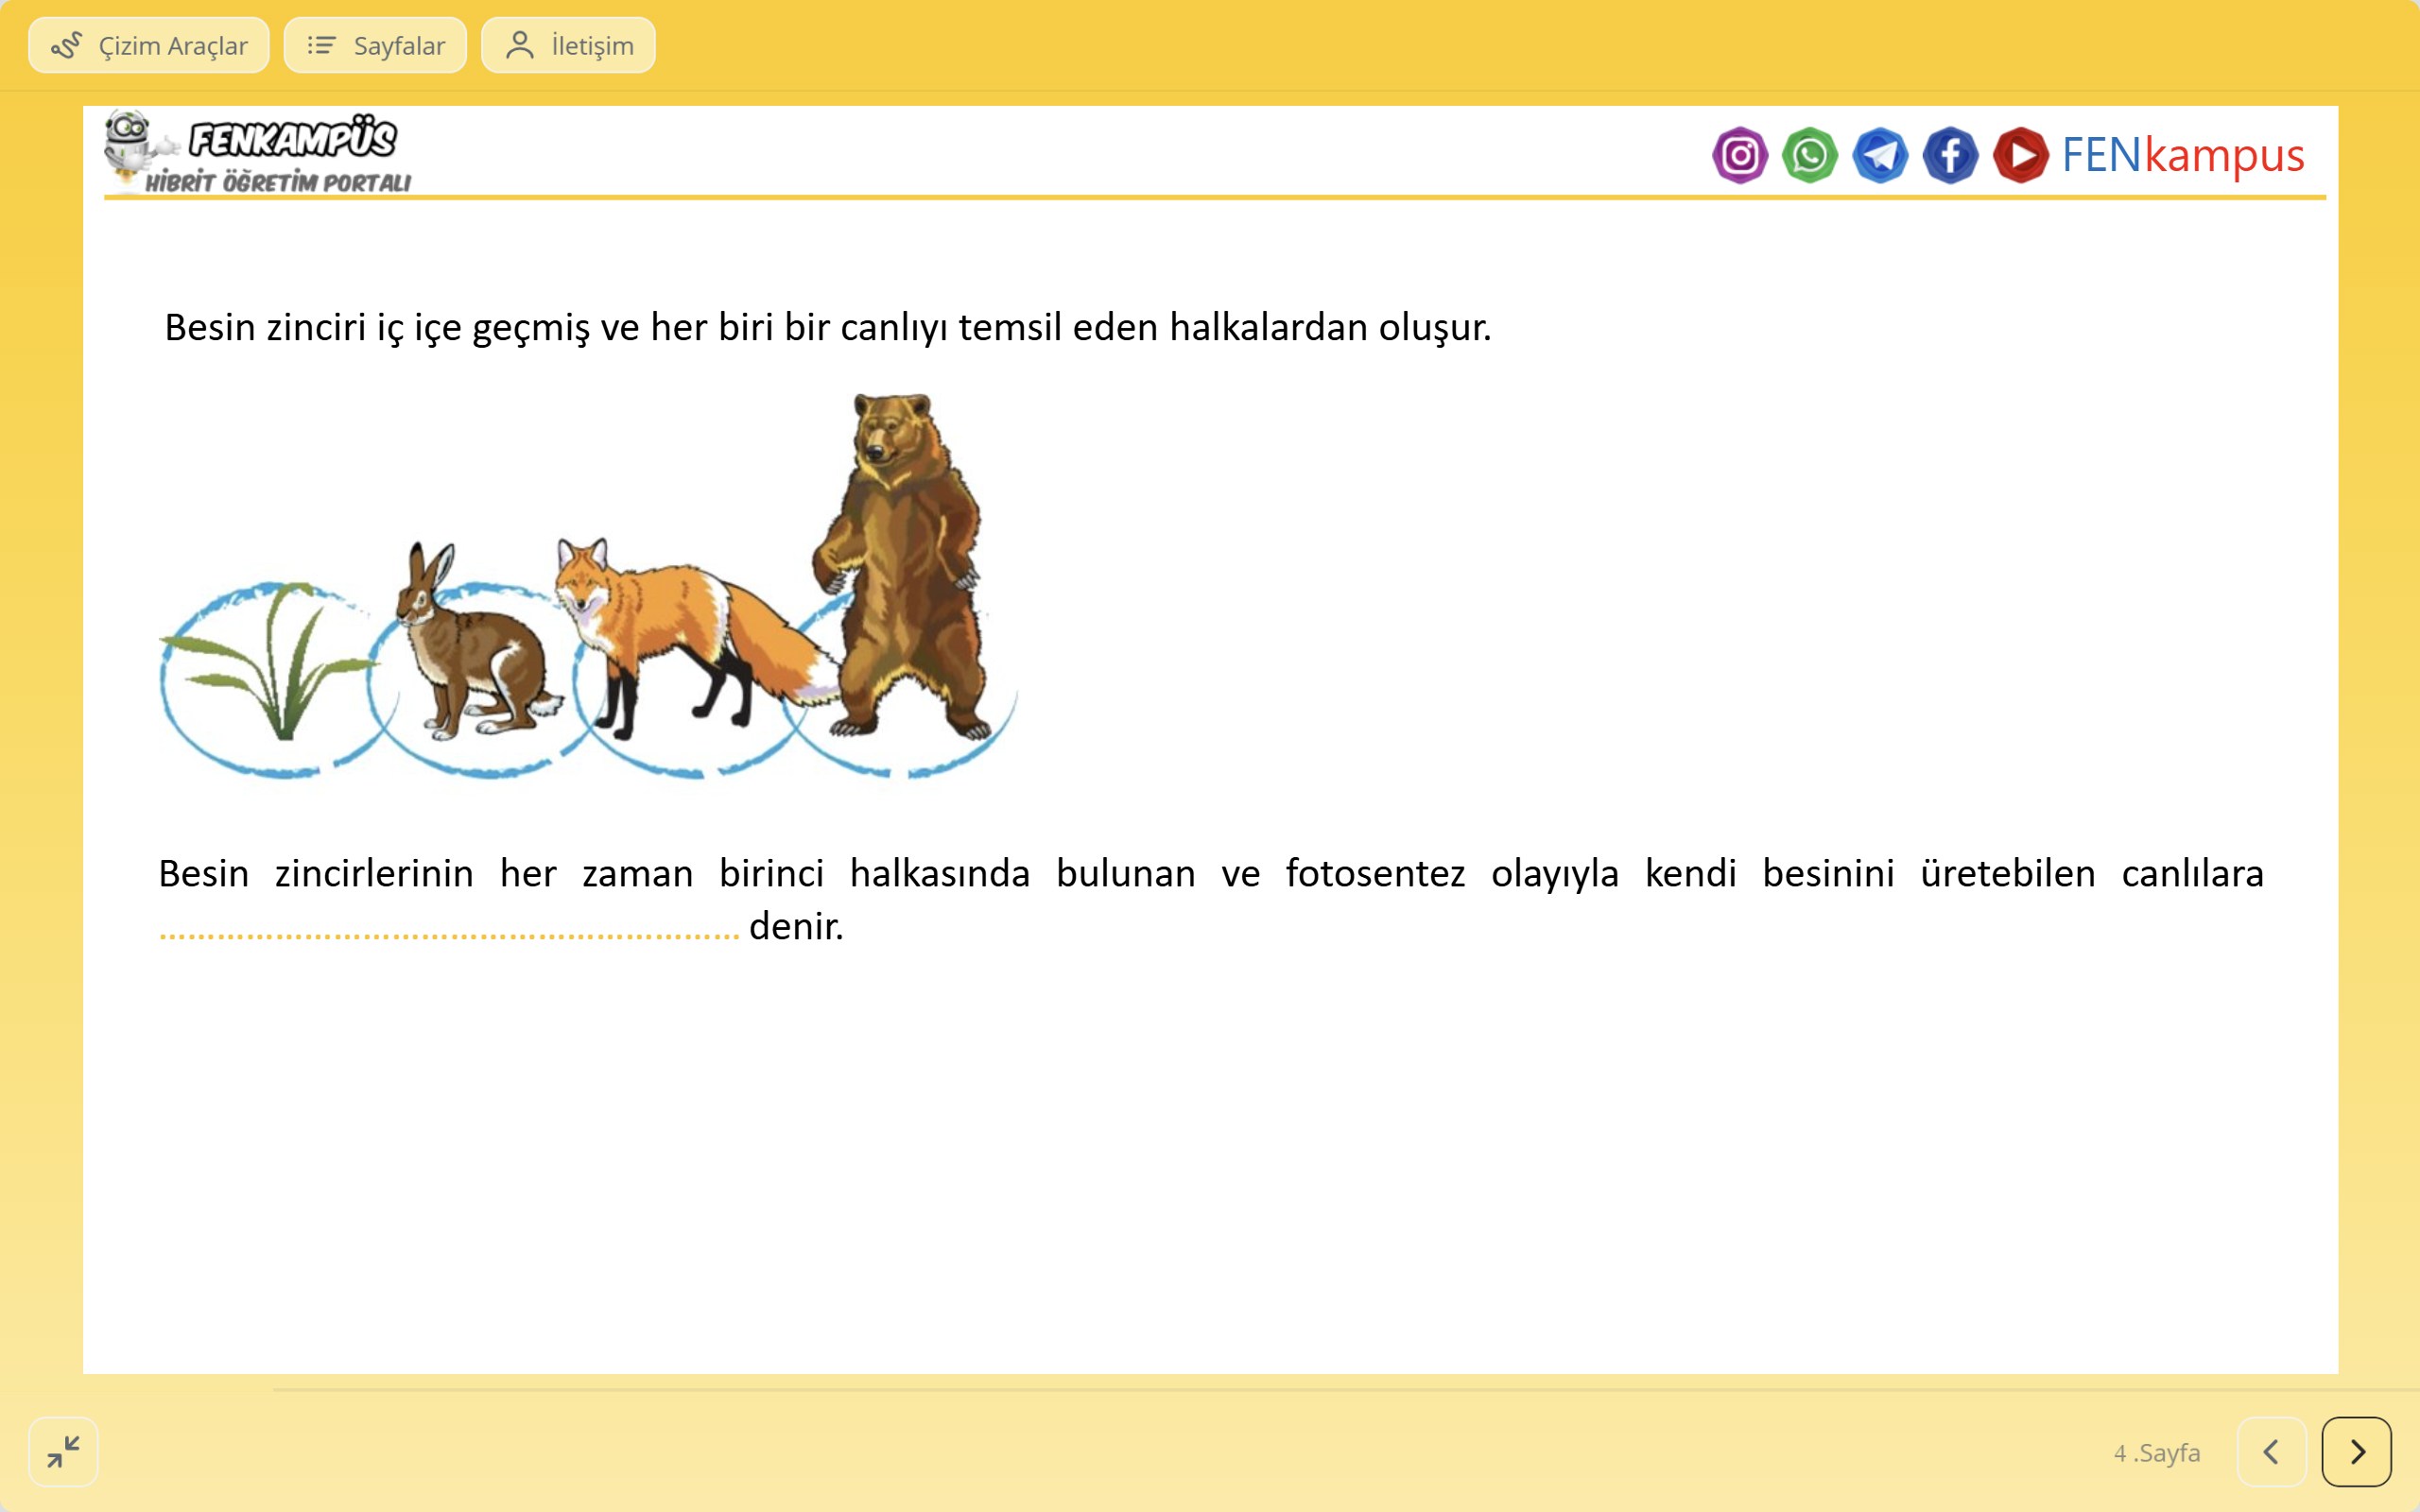Click the dotted blank answer line
2420x1512 pixels.
[x=449, y=935]
